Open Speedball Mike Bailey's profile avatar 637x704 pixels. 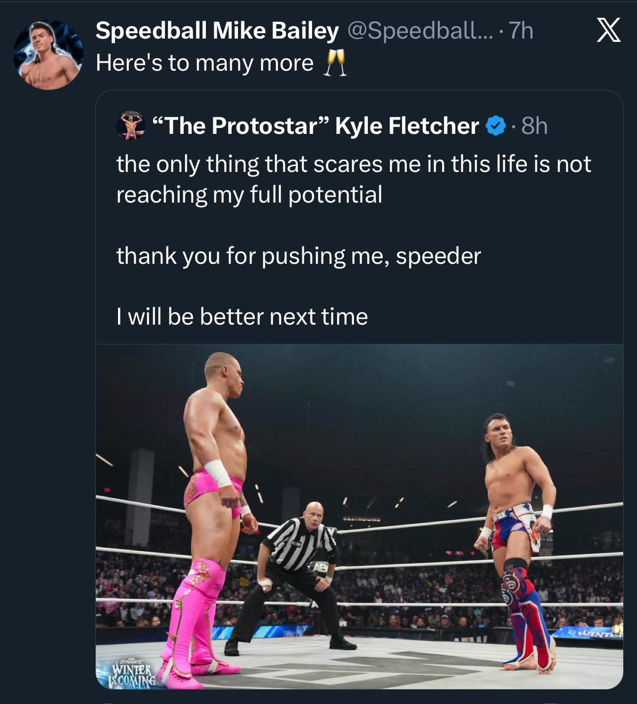point(48,54)
